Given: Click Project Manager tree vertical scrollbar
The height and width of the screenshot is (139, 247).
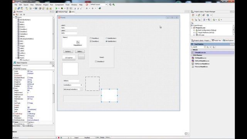Looking at the screenshot, I should tap(233, 30).
